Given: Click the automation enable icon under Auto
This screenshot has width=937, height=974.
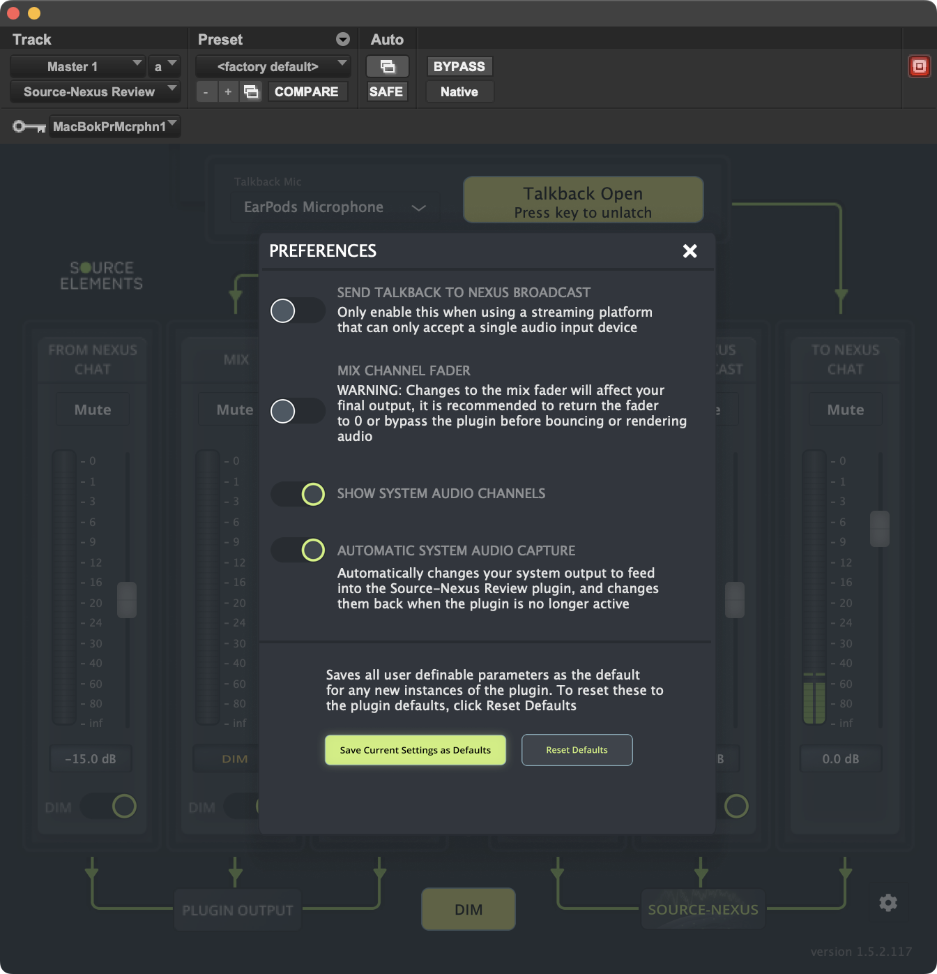Looking at the screenshot, I should click(387, 66).
